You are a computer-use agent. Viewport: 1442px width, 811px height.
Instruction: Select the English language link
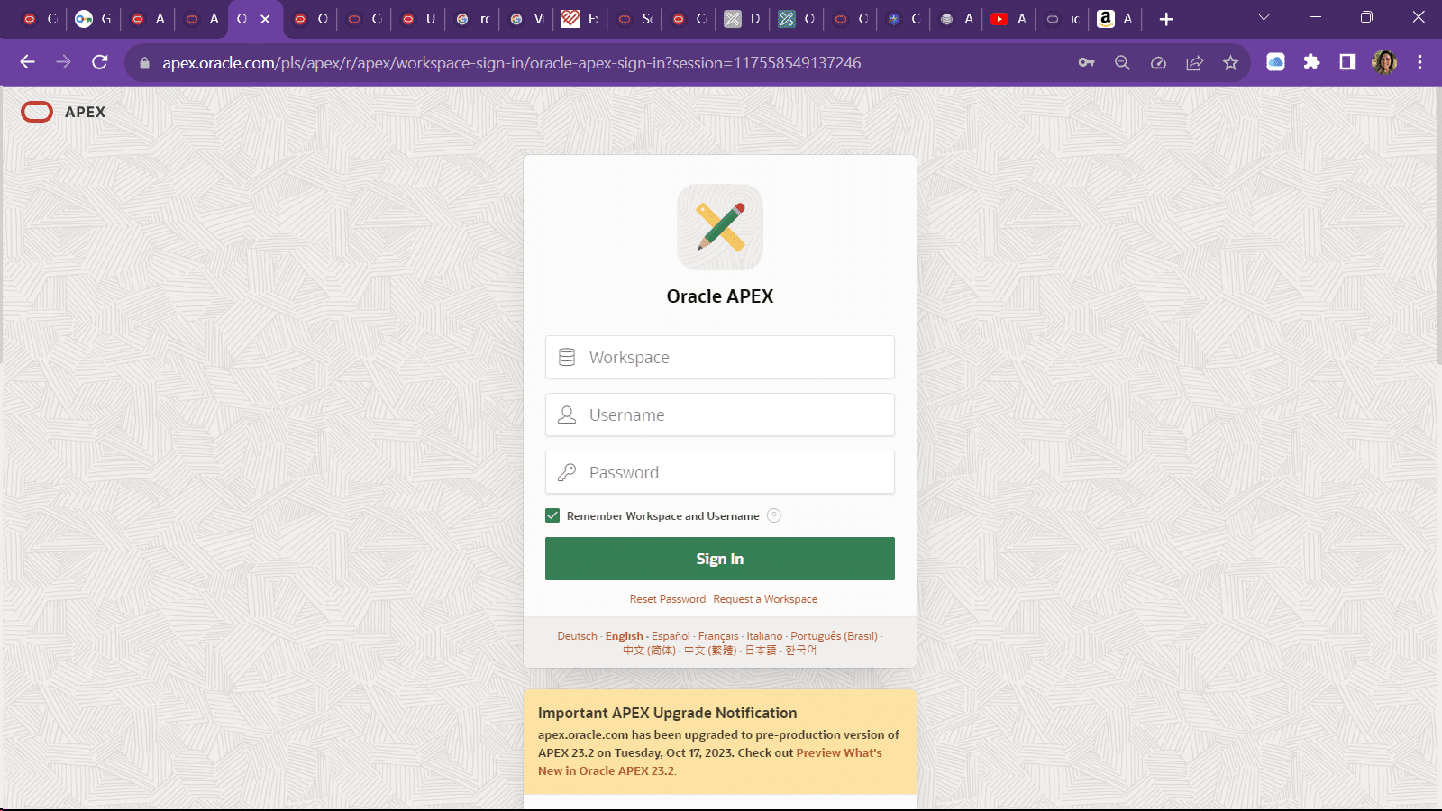[624, 636]
